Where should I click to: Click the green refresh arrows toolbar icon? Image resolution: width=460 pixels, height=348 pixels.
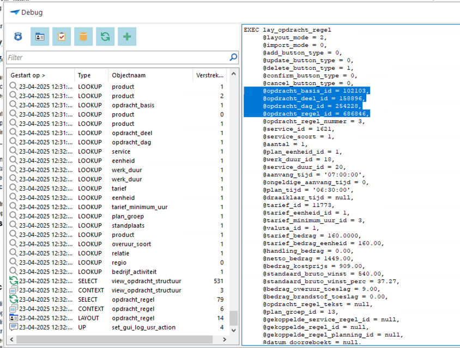(x=105, y=36)
